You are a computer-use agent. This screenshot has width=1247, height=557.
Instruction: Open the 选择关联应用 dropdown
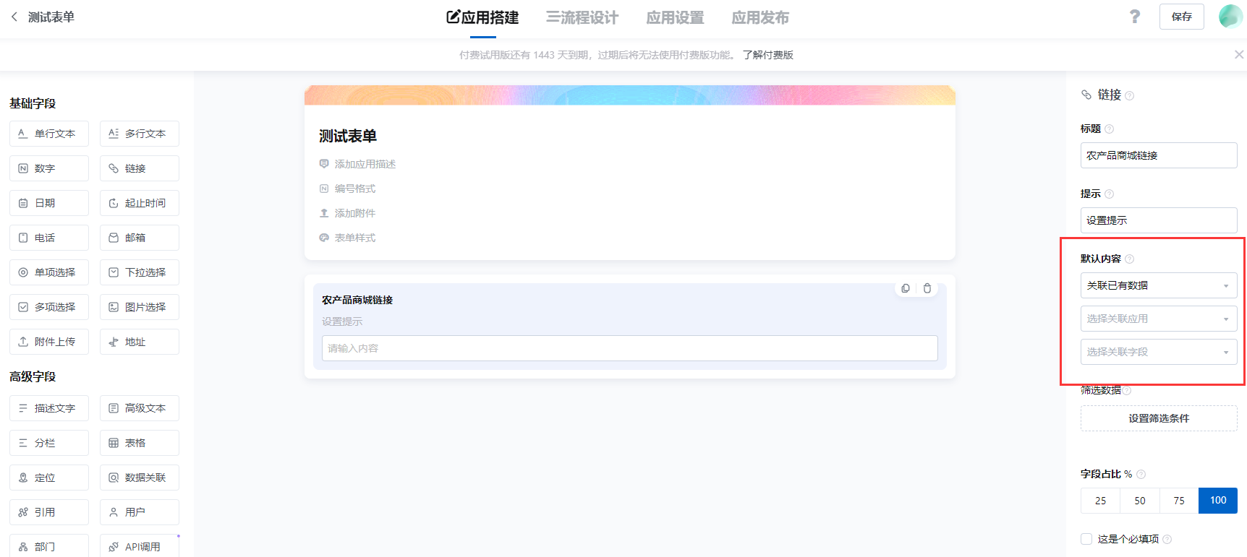pos(1159,319)
